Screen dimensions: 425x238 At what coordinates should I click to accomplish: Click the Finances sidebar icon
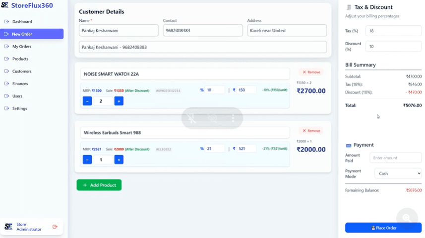click(x=7, y=84)
